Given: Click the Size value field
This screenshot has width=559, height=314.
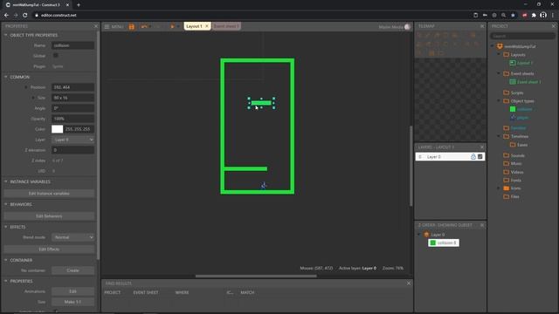Looking at the screenshot, I should coord(73,98).
